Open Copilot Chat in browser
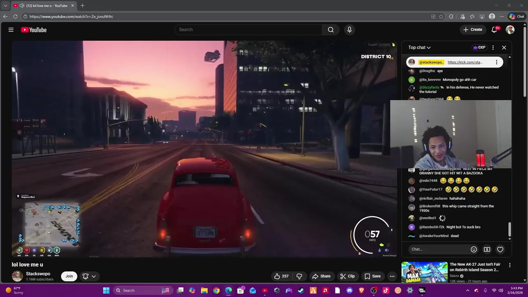This screenshot has height=297, width=528. pos(517,16)
